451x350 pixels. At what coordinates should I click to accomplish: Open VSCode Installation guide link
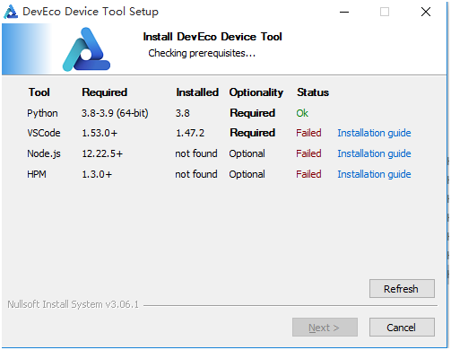(374, 133)
